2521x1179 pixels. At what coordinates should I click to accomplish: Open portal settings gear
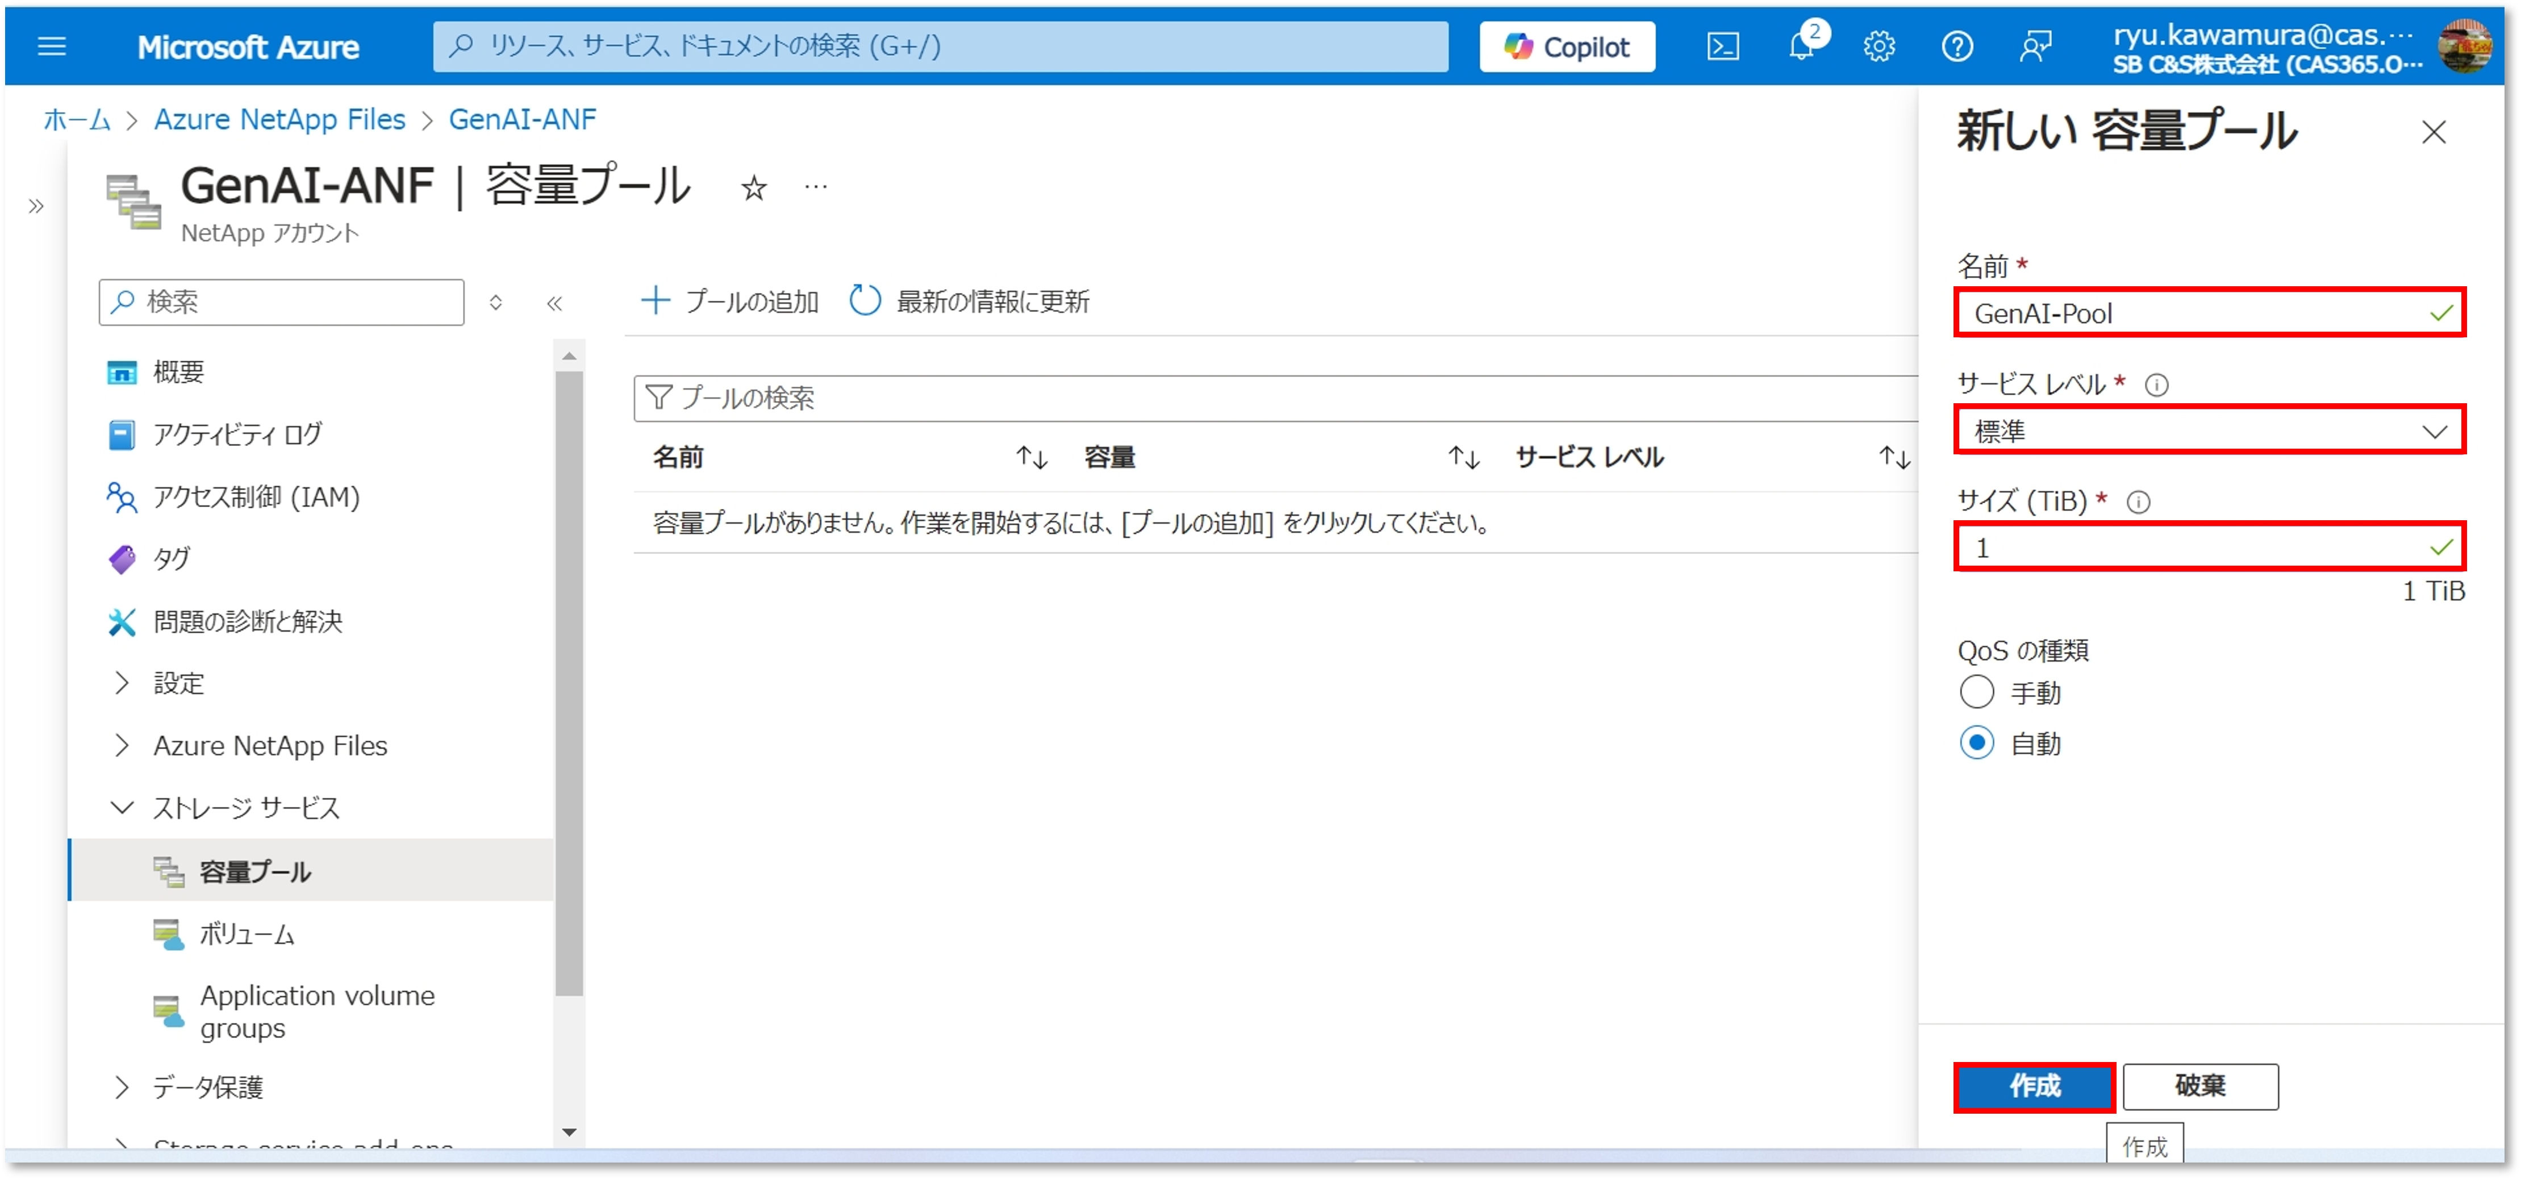click(1878, 46)
